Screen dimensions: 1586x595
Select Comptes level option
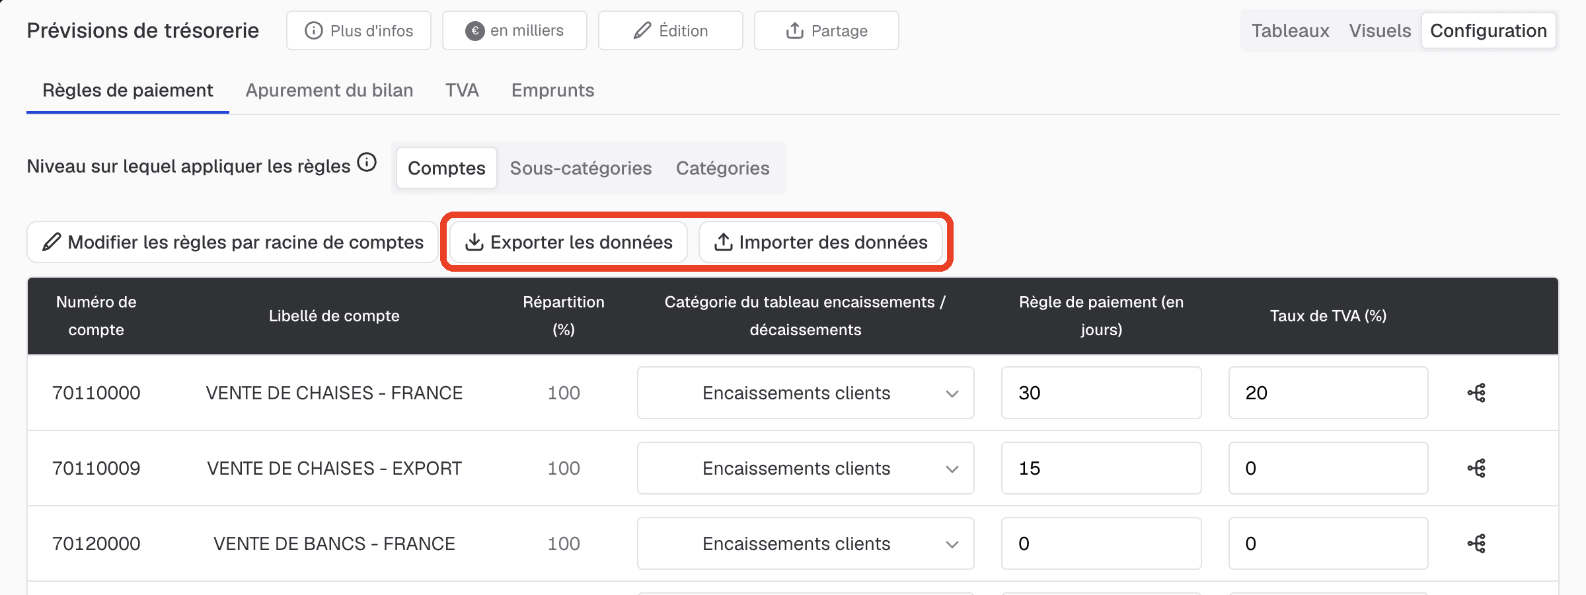(447, 168)
